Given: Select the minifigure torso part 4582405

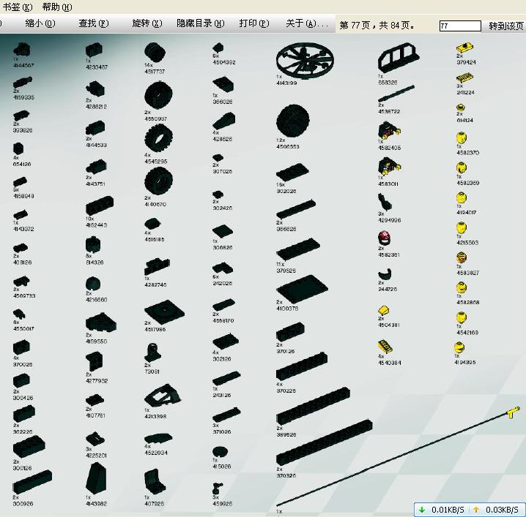Looking at the screenshot, I should pos(385,132).
